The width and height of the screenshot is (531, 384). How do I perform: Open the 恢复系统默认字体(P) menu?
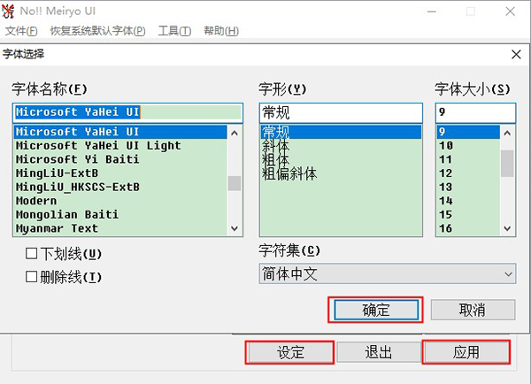97,31
